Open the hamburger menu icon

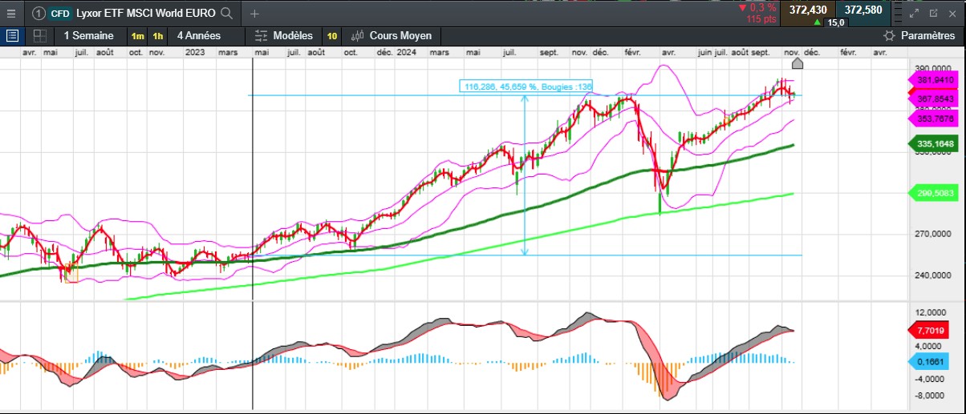coord(10,13)
